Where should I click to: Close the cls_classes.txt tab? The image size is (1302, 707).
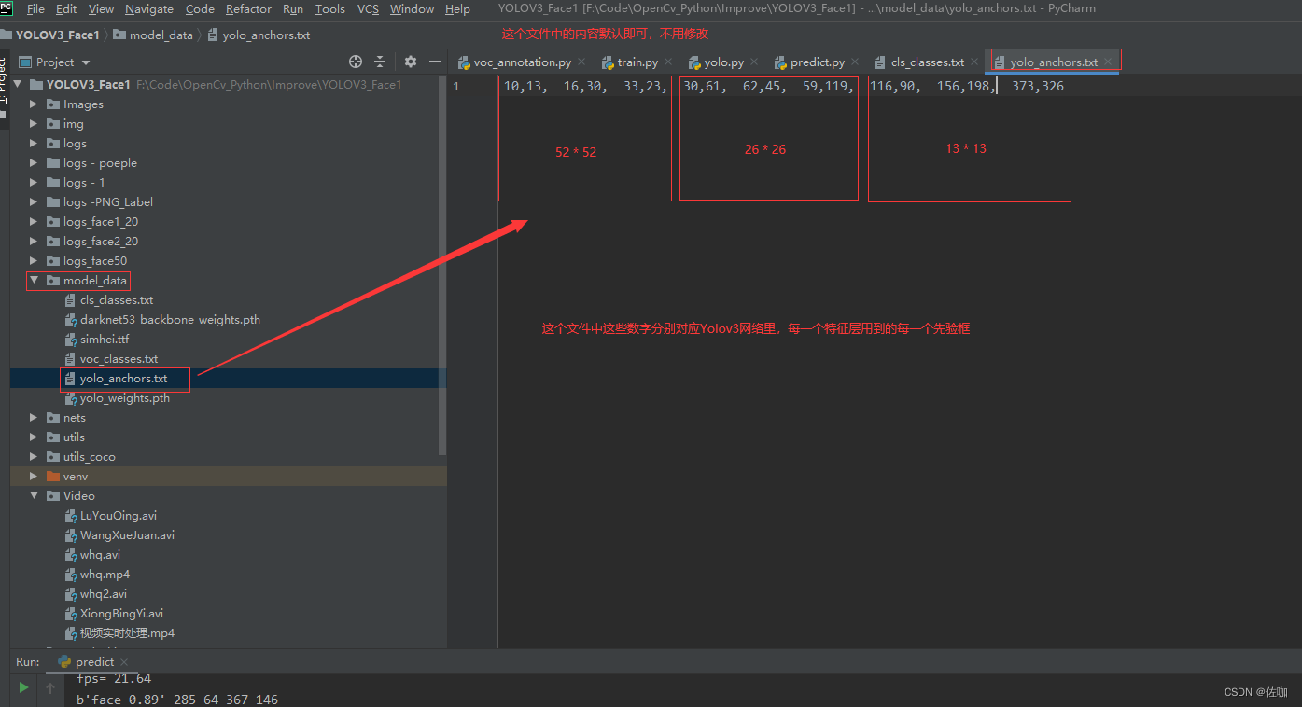pyautogui.click(x=974, y=62)
